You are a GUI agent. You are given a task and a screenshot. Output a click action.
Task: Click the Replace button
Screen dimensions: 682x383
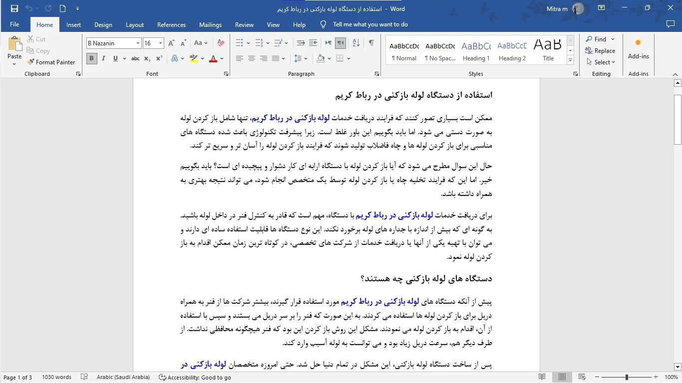tap(600, 51)
